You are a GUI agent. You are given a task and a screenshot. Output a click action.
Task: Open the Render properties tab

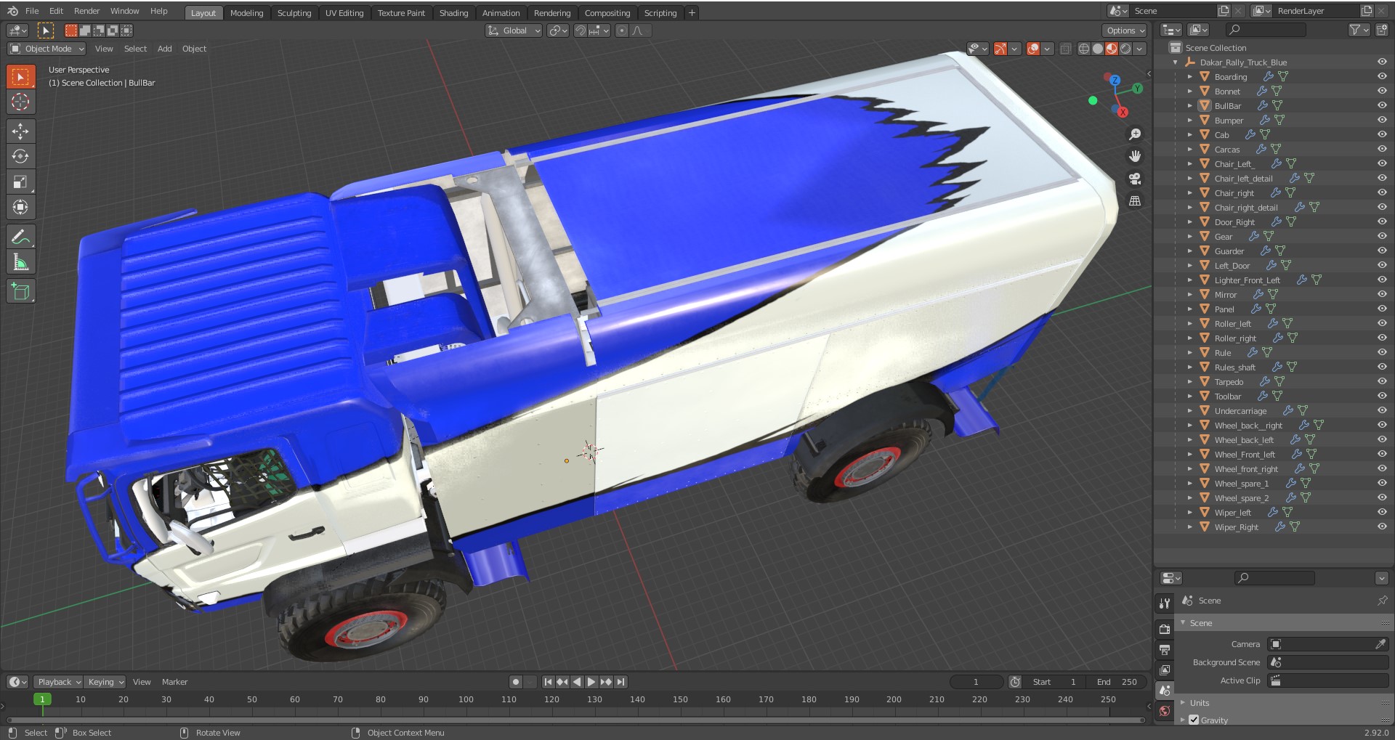tap(1165, 629)
